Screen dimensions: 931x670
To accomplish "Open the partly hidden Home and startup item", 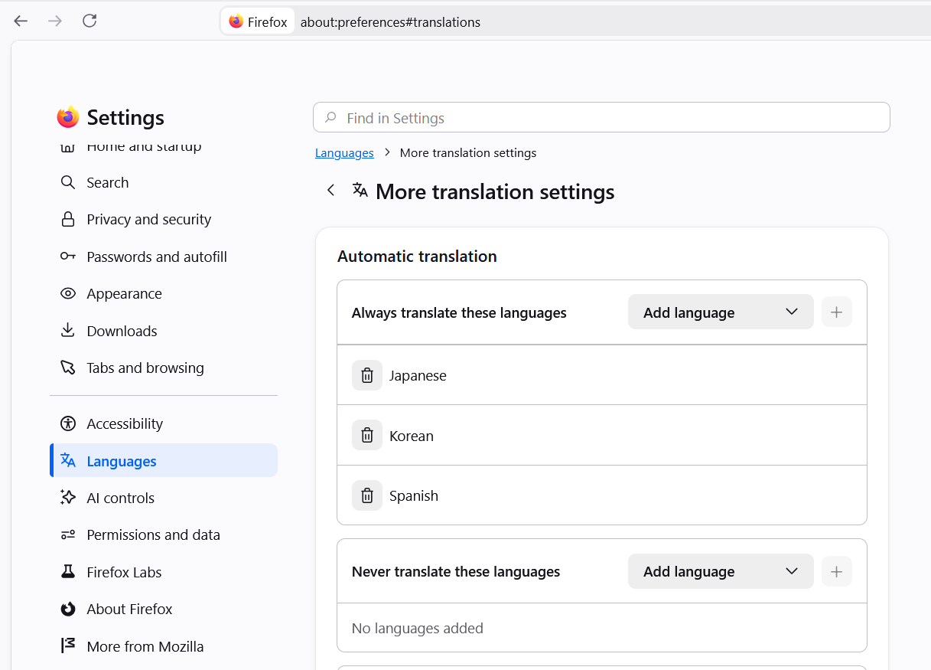I will click(164, 148).
